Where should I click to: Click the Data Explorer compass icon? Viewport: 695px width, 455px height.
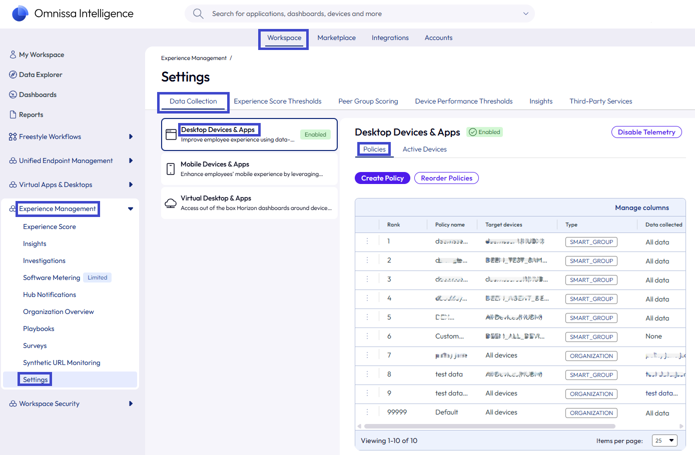click(13, 74)
